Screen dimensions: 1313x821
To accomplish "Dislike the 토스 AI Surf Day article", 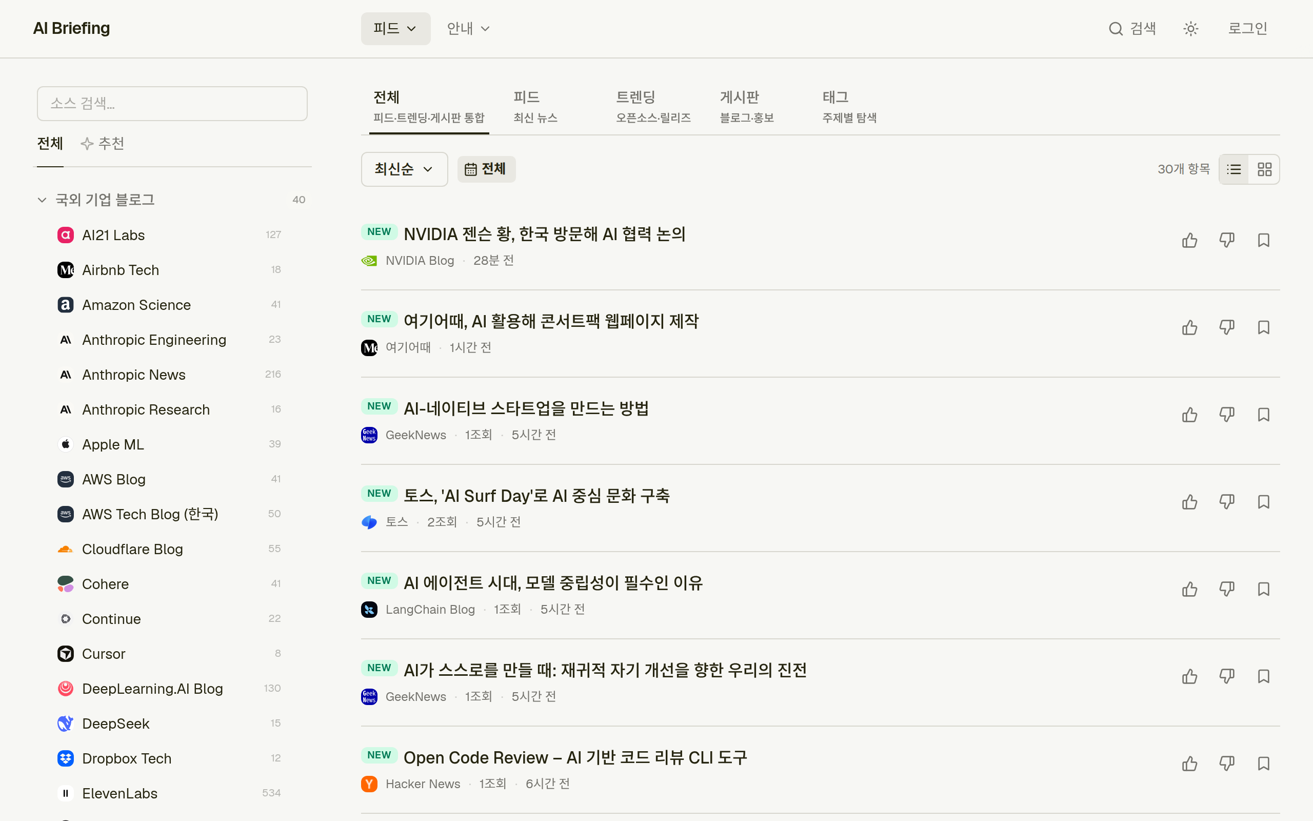I will (x=1227, y=502).
